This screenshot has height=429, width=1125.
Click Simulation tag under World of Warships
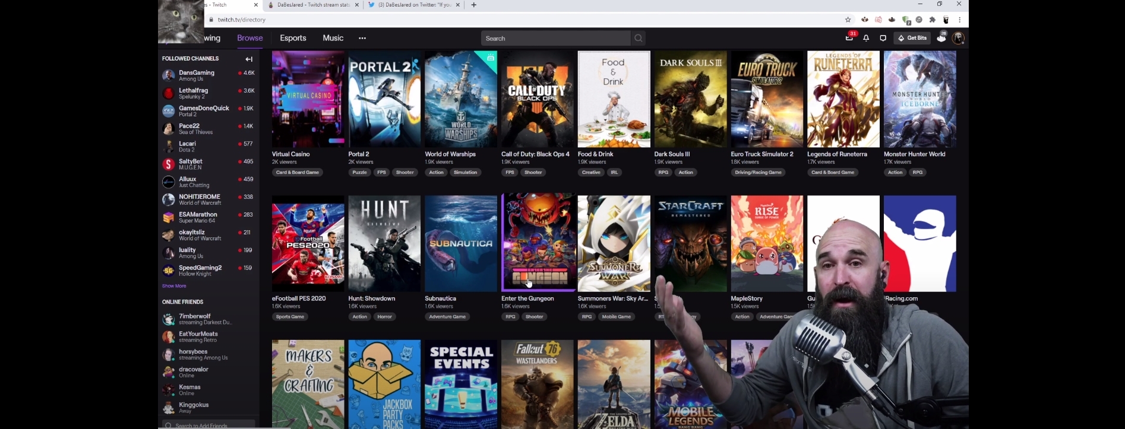coord(466,173)
